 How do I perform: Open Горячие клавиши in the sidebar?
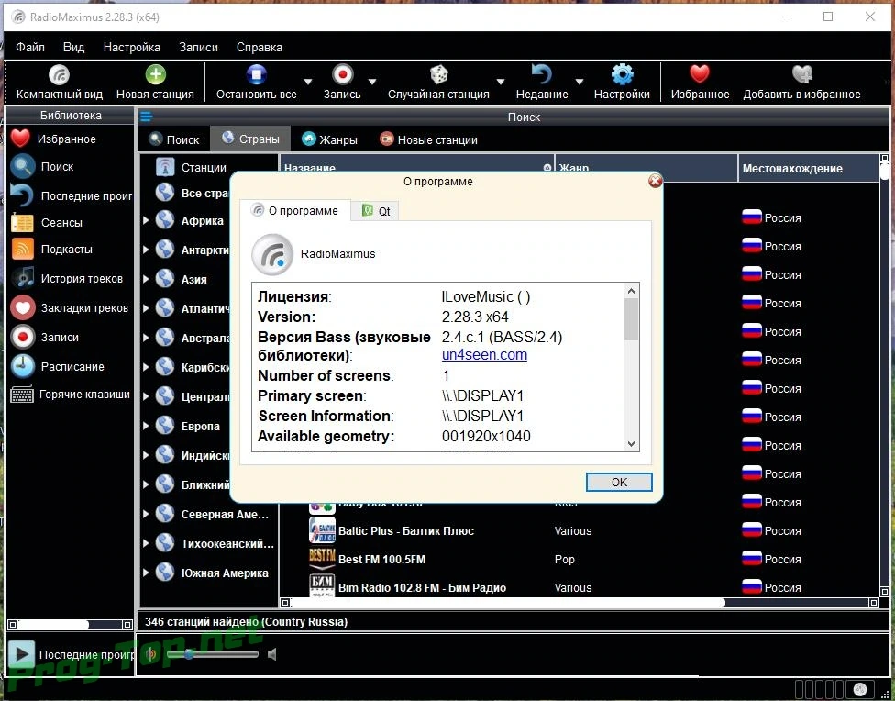coord(71,395)
